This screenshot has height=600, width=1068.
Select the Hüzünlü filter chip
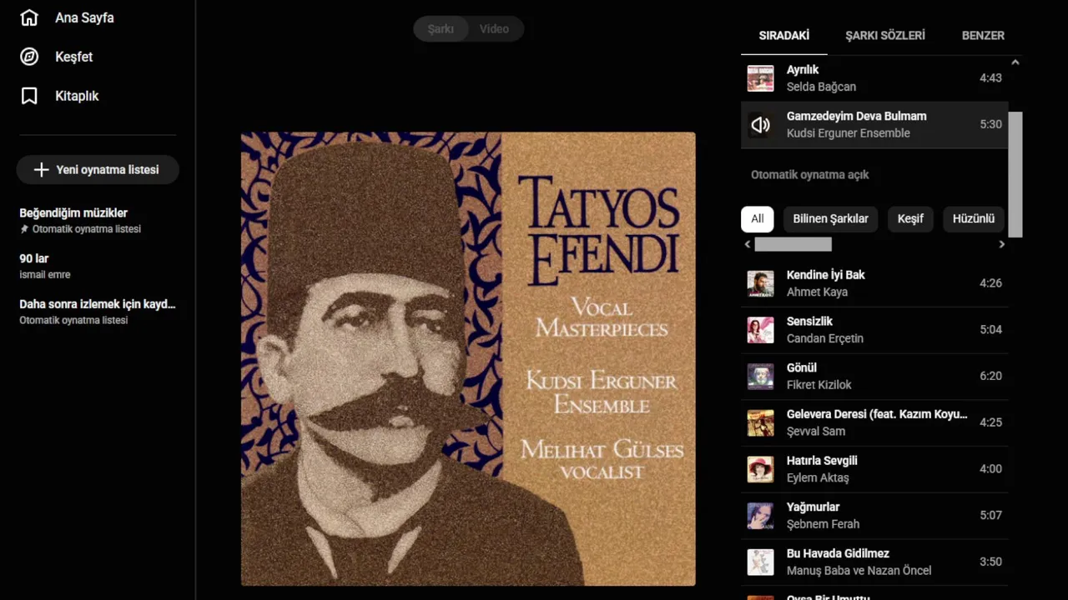coord(973,219)
